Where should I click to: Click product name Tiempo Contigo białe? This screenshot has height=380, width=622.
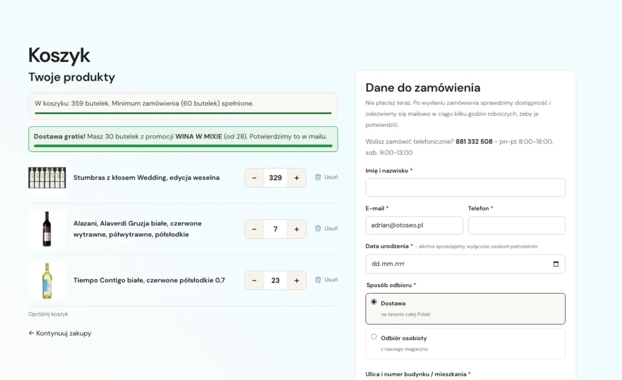(x=149, y=280)
